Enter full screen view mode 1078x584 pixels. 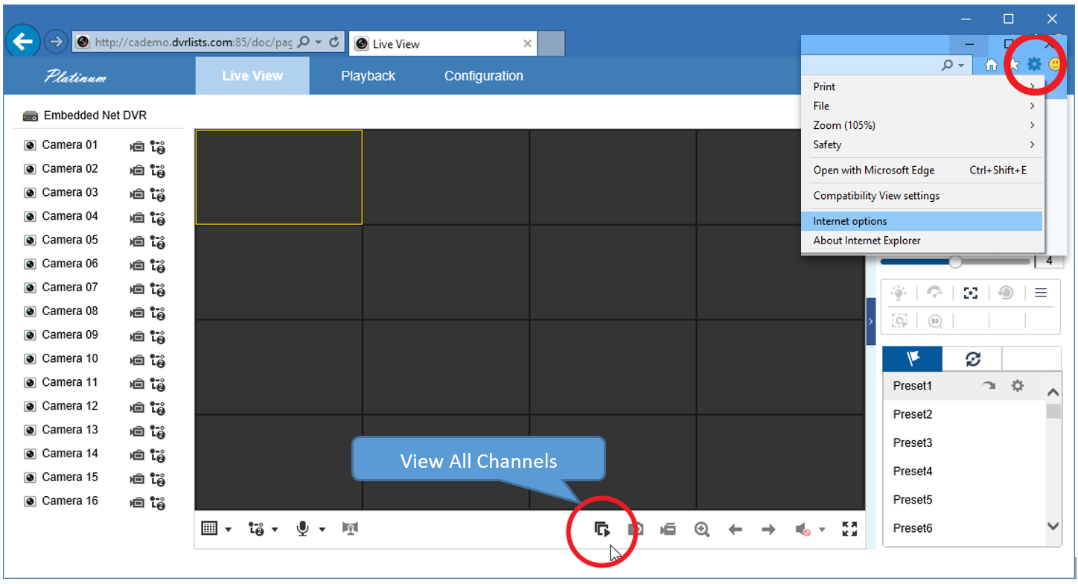tap(849, 529)
